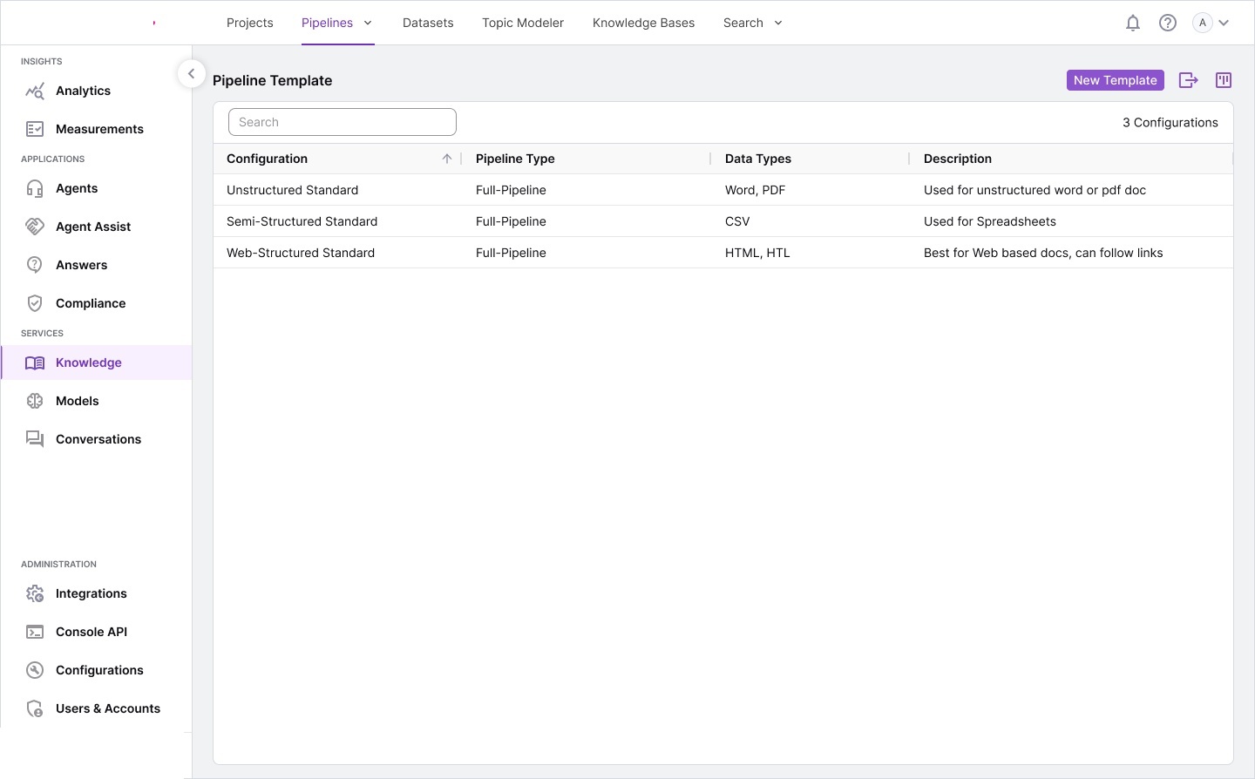The height and width of the screenshot is (779, 1255).
Task: Click the New Template button
Action: pos(1115,79)
